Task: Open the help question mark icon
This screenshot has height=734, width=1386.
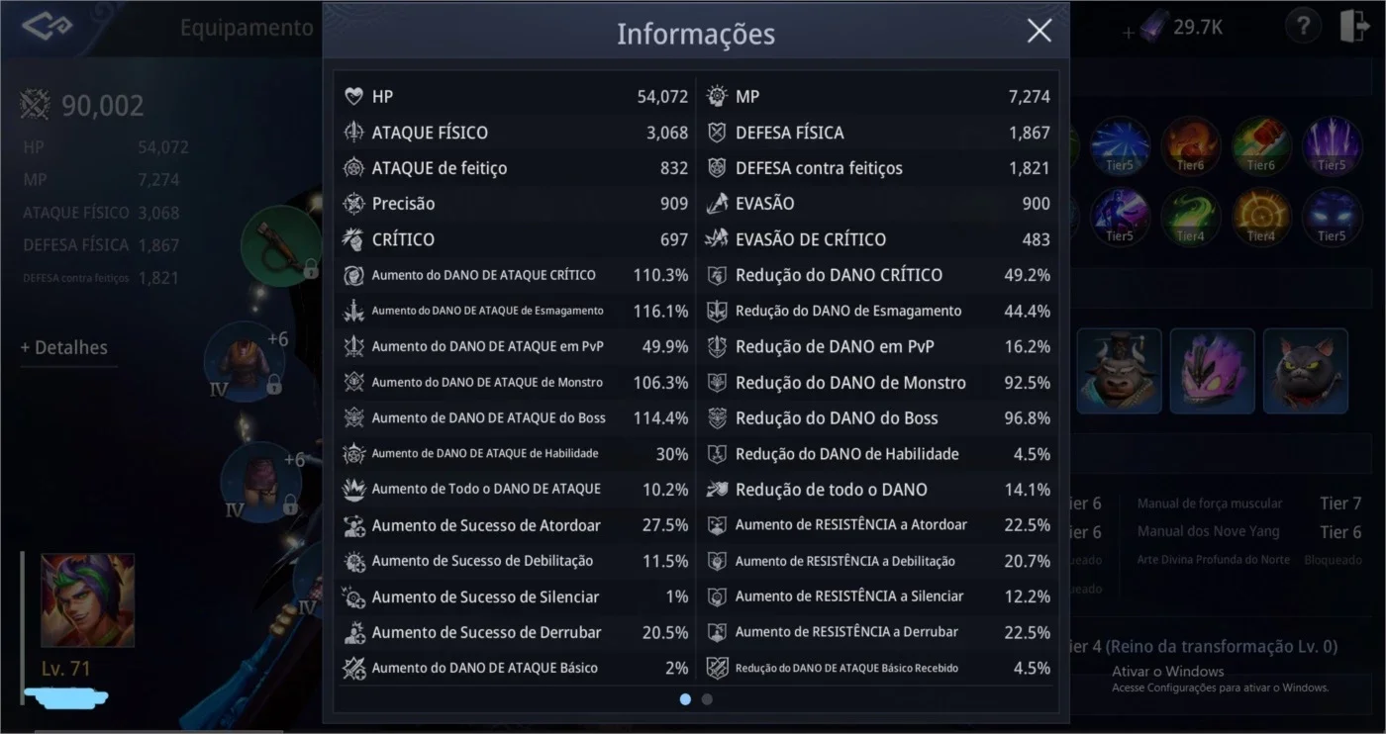Action: (1303, 27)
